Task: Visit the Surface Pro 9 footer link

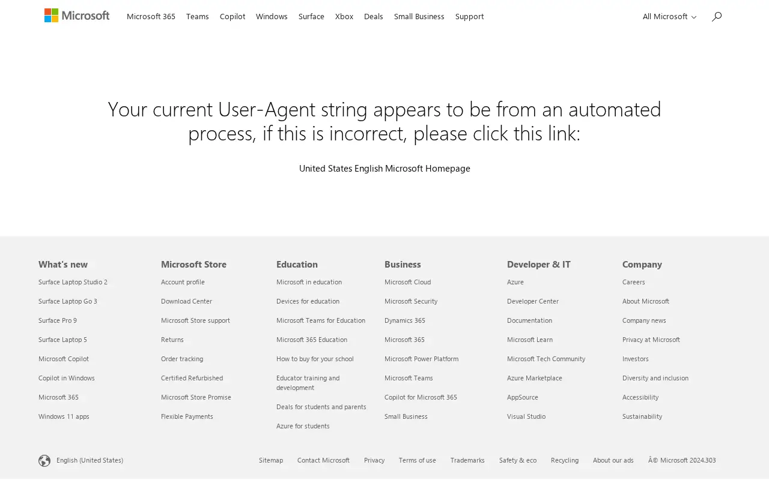Action: (58, 320)
